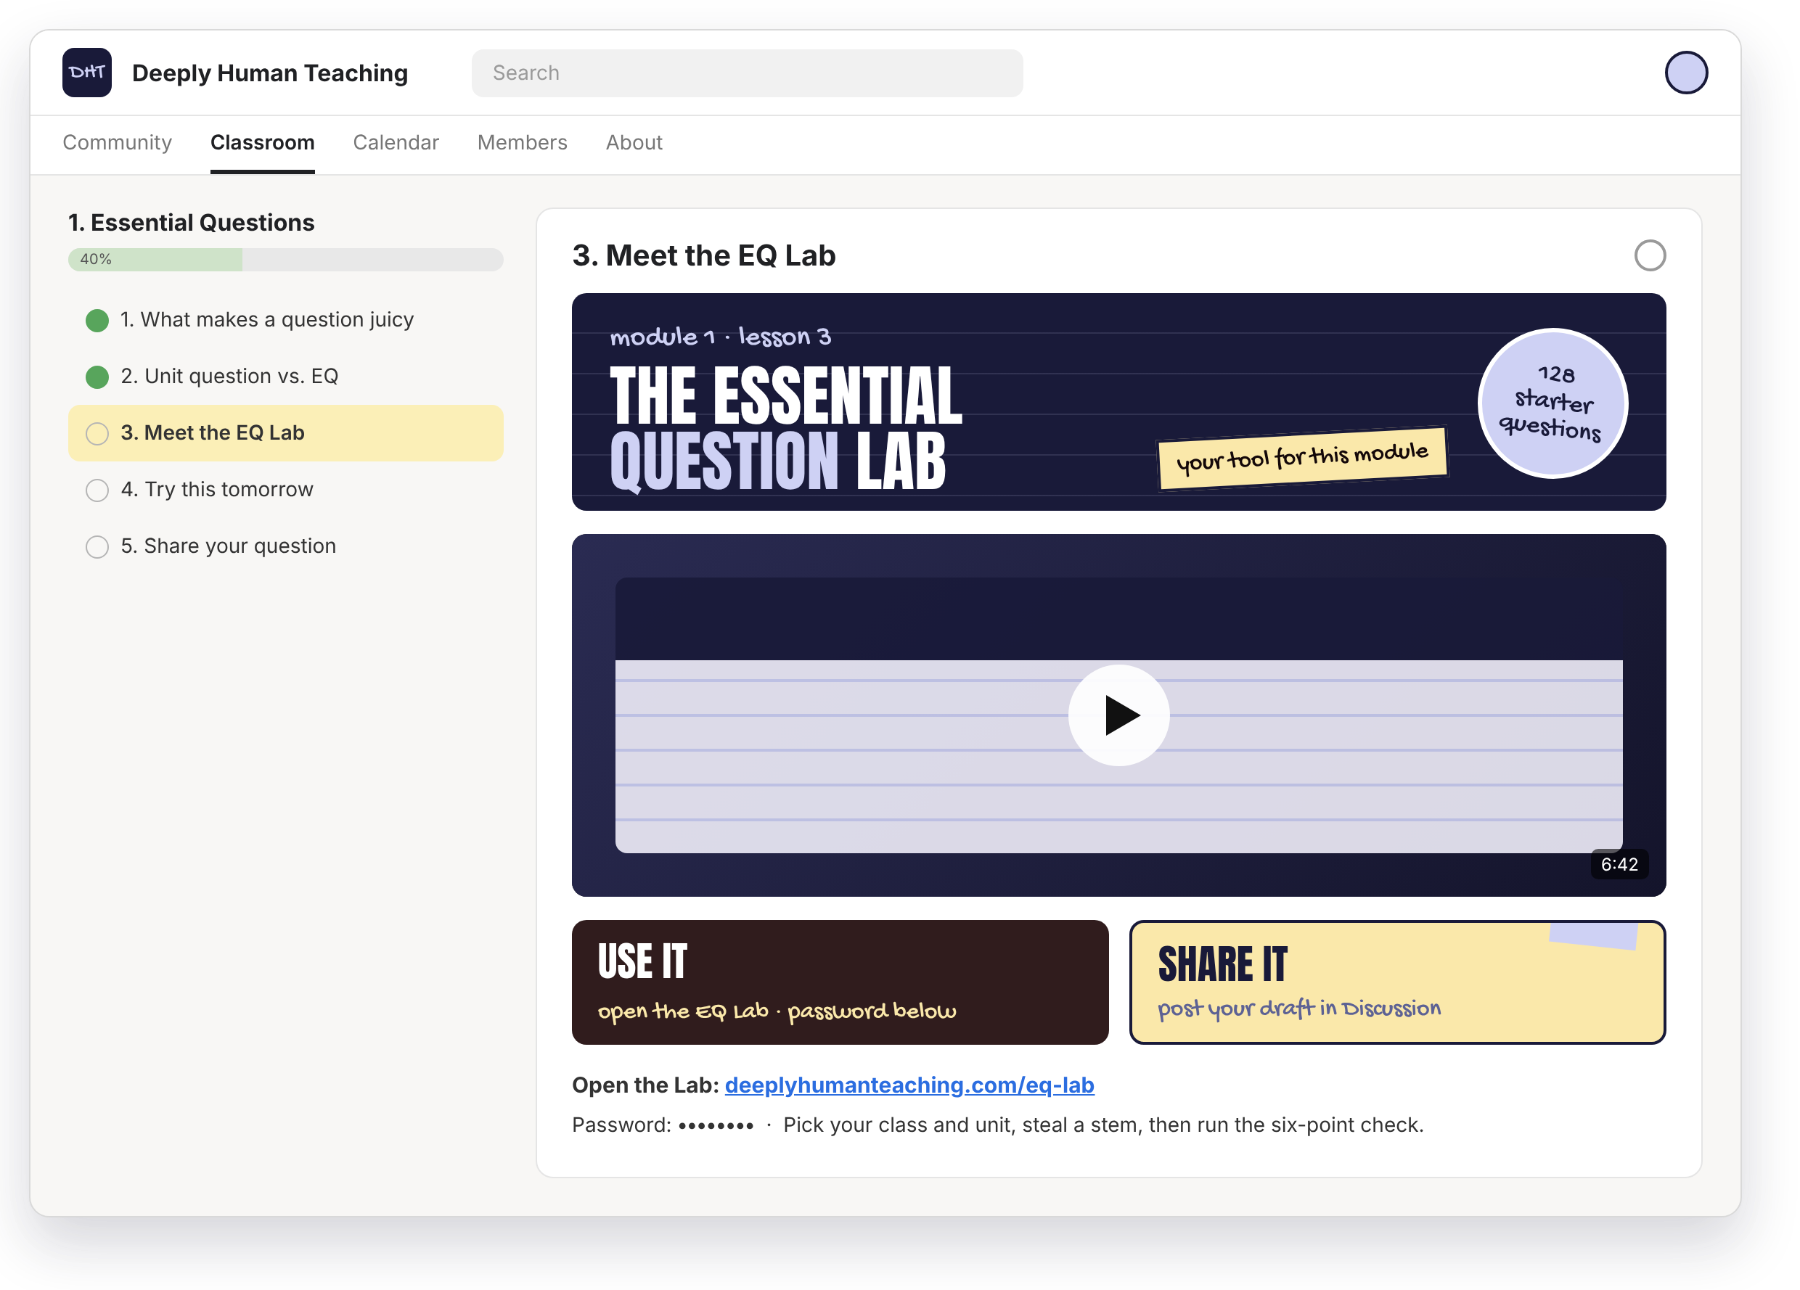Play the lesson video
Screen dimensions: 1800x1290
point(1118,715)
